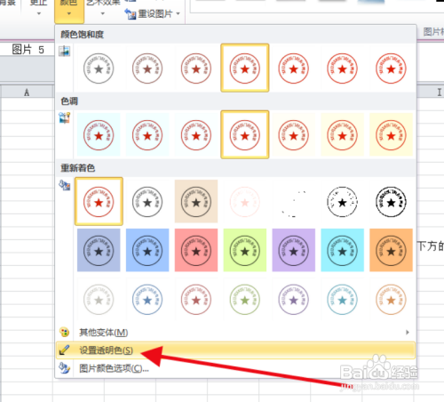
Task: Apply the Washout recolor preset
Action: 245,202
